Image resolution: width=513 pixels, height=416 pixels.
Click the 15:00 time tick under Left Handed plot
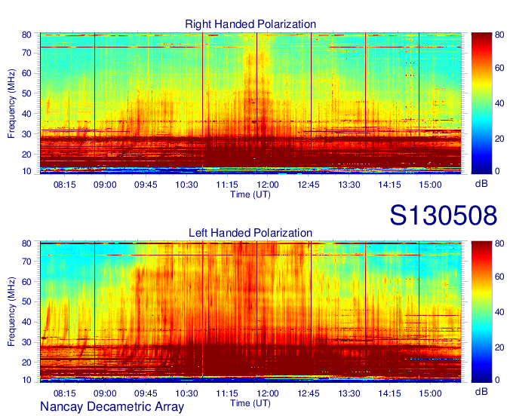[x=430, y=393]
